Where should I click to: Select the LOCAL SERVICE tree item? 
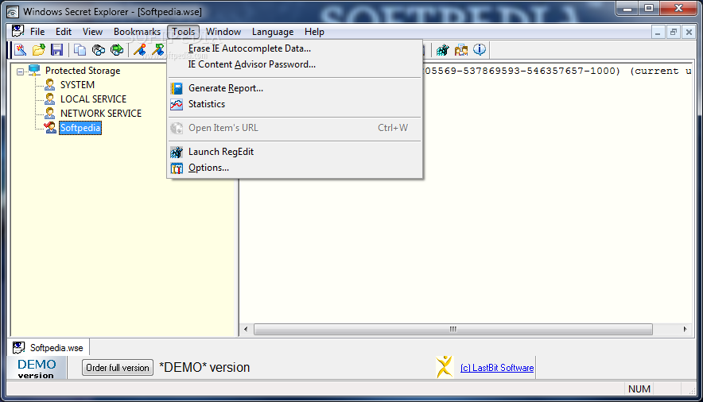pyautogui.click(x=93, y=99)
